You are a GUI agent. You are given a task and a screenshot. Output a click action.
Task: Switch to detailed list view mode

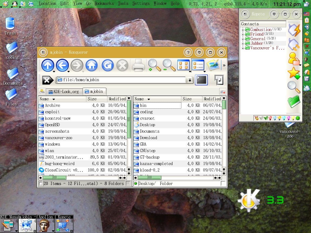(198, 65)
